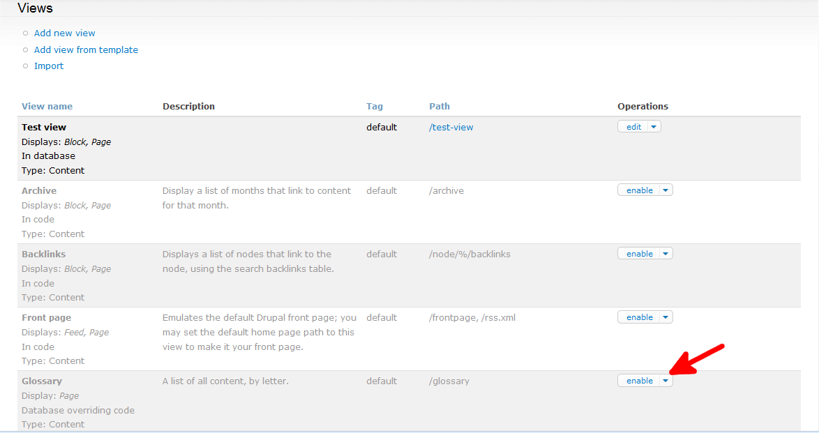Enable the Backlinks view
The width and height of the screenshot is (819, 433).
pos(639,254)
